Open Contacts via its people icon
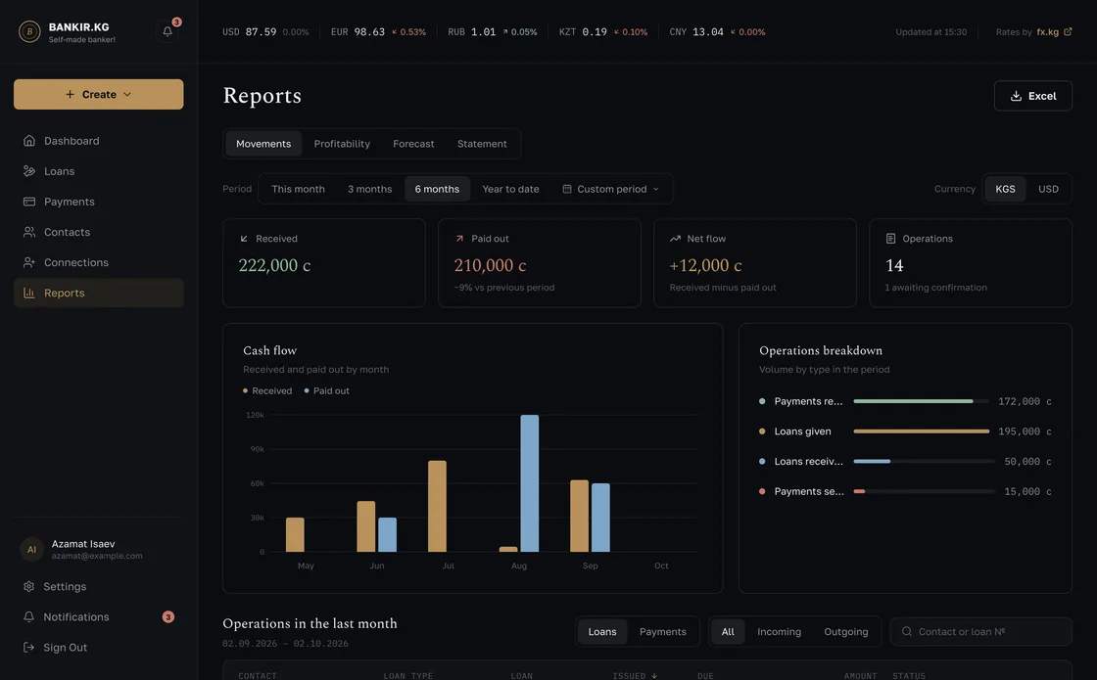Viewport: 1097px width, 680px height. [29, 232]
